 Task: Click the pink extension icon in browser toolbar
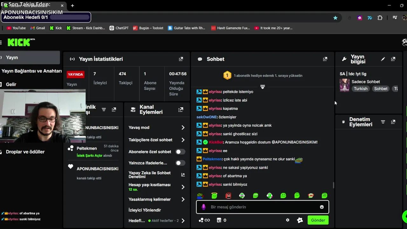(x=360, y=18)
